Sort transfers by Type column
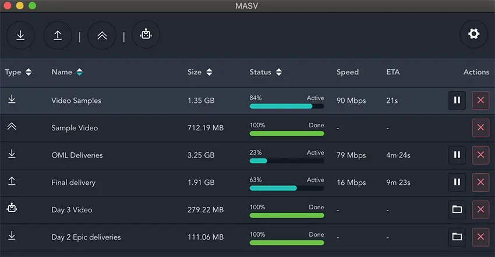Image resolution: width=495 pixels, height=257 pixels. 29,72
